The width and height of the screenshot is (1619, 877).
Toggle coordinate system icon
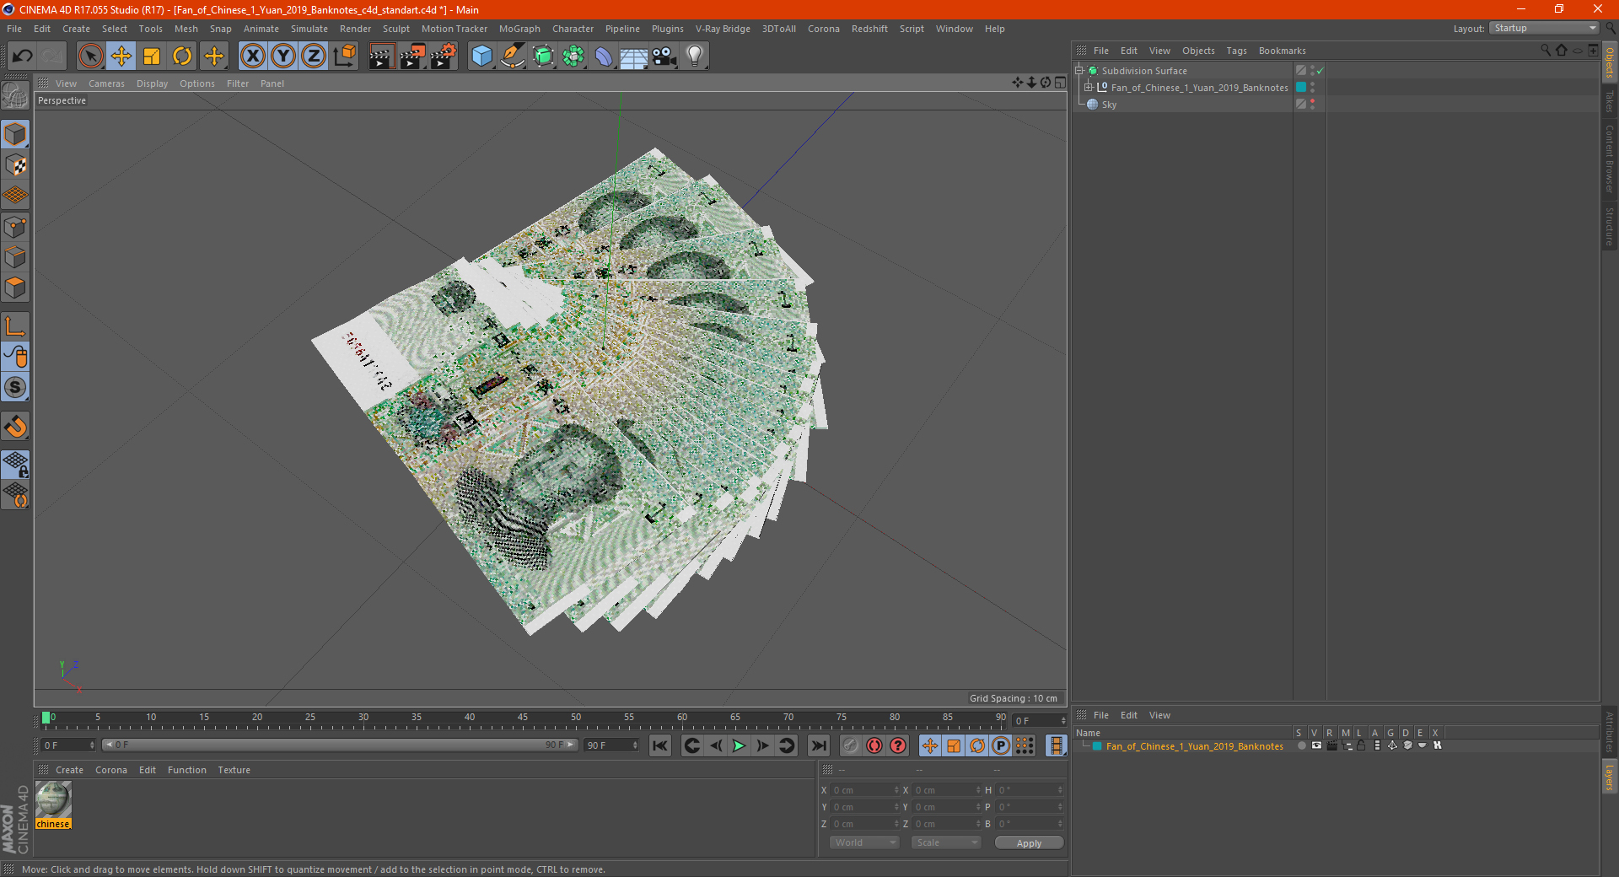click(x=345, y=56)
